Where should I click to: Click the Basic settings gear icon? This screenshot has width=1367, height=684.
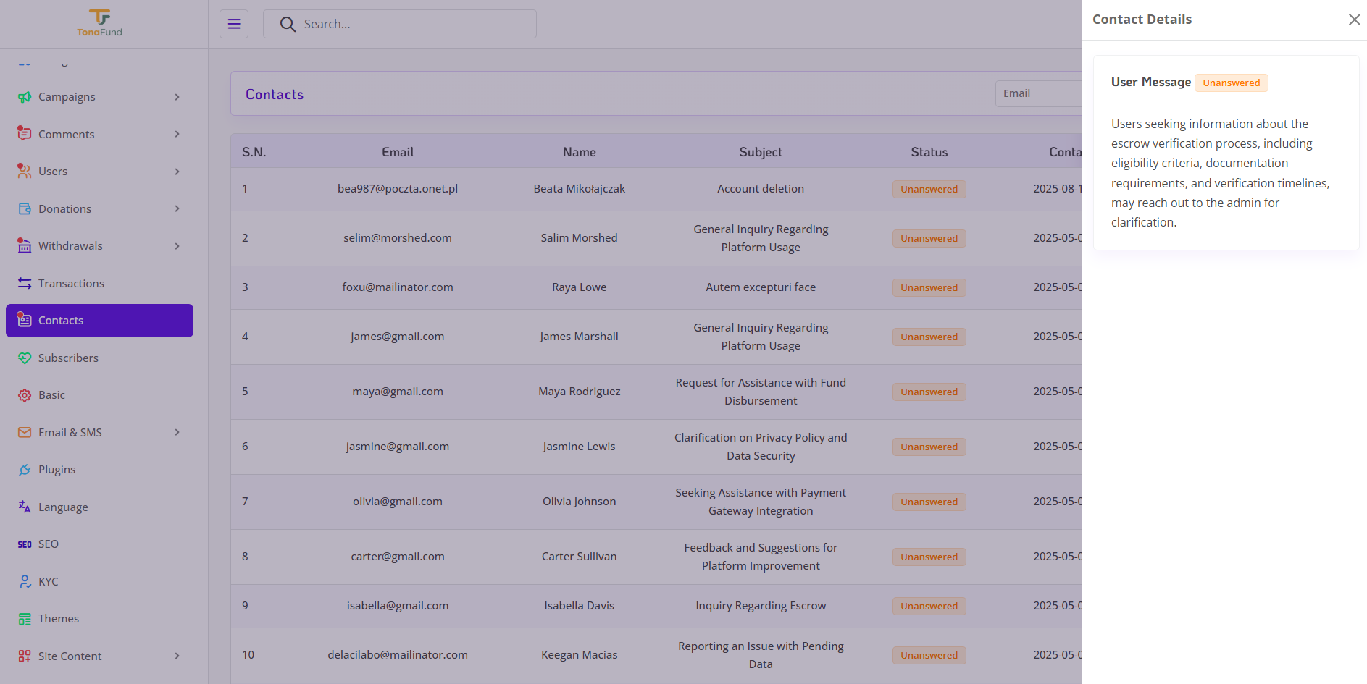(25, 395)
